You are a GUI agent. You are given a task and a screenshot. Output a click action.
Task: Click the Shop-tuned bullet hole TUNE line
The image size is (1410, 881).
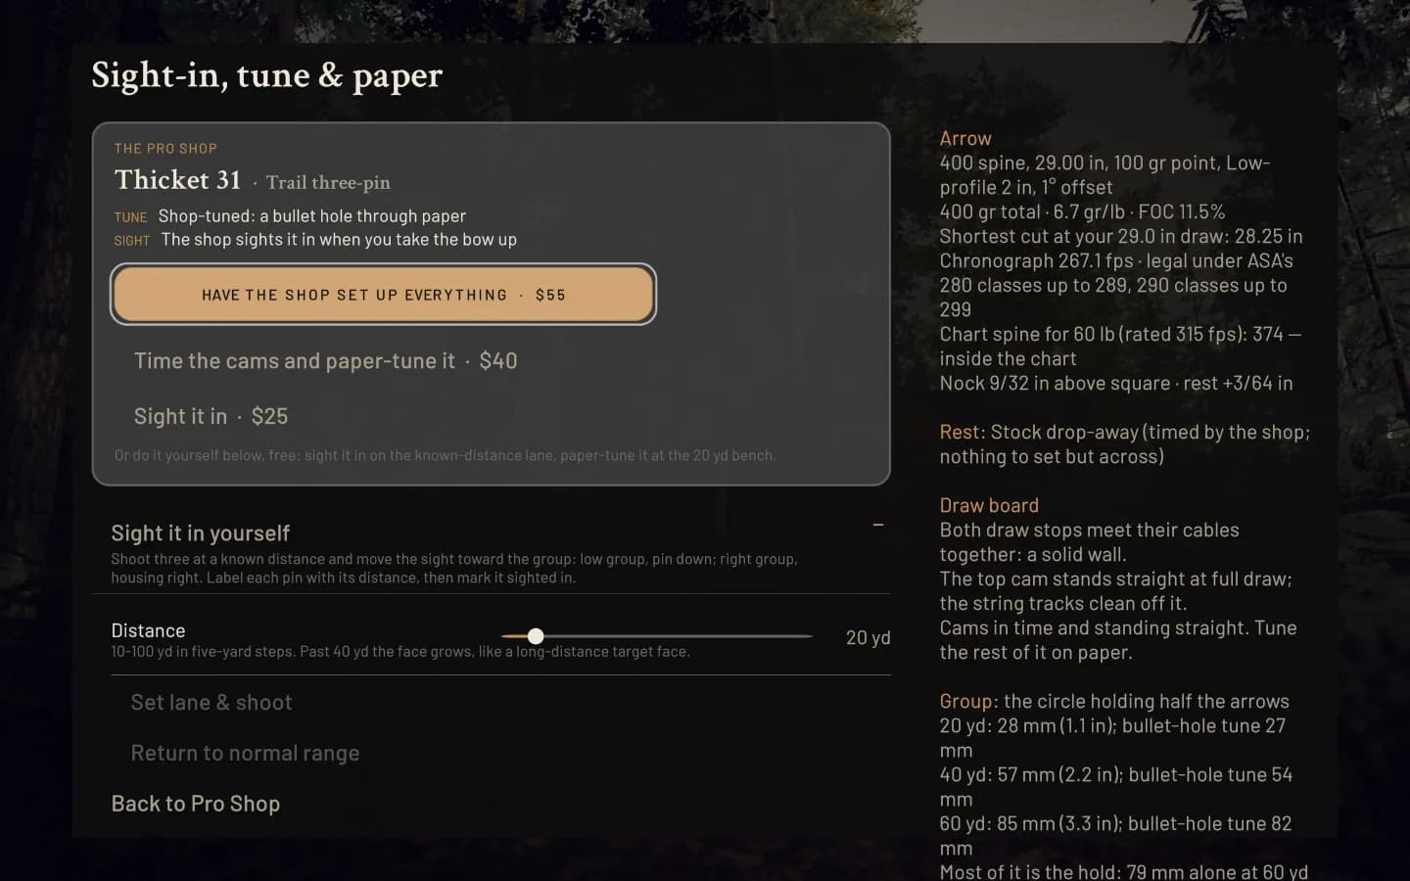pyautogui.click(x=290, y=215)
